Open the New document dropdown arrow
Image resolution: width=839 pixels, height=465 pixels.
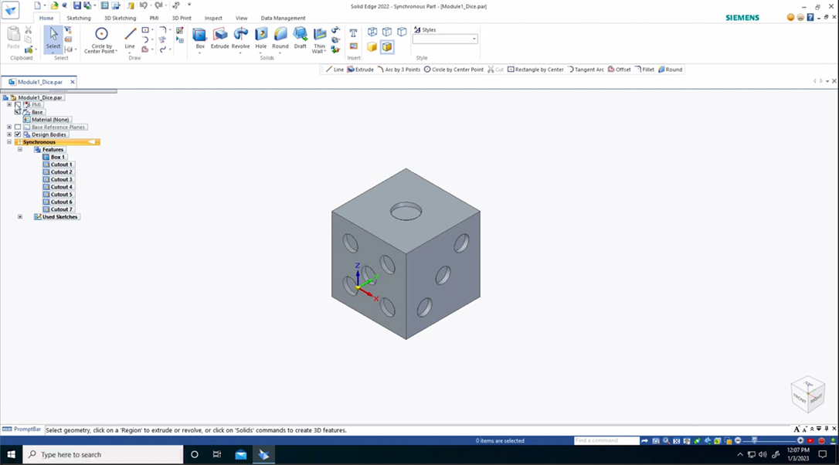coord(44,5)
